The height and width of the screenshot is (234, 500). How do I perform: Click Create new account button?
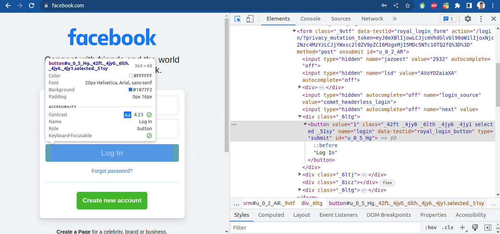point(112,201)
